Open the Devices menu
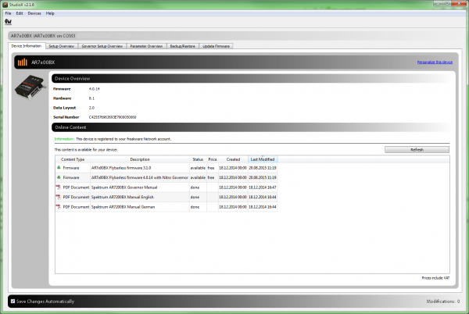 pyautogui.click(x=34, y=13)
